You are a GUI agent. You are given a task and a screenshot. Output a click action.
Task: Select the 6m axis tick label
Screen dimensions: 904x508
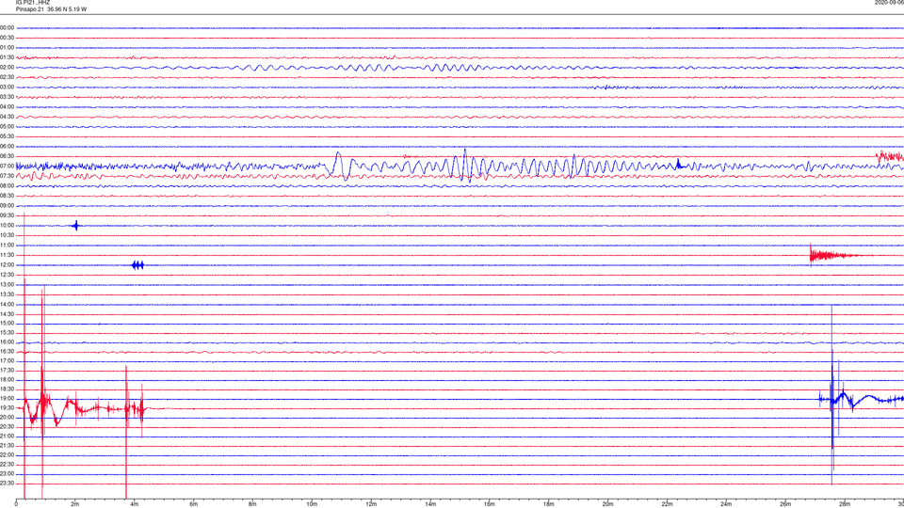point(194,504)
